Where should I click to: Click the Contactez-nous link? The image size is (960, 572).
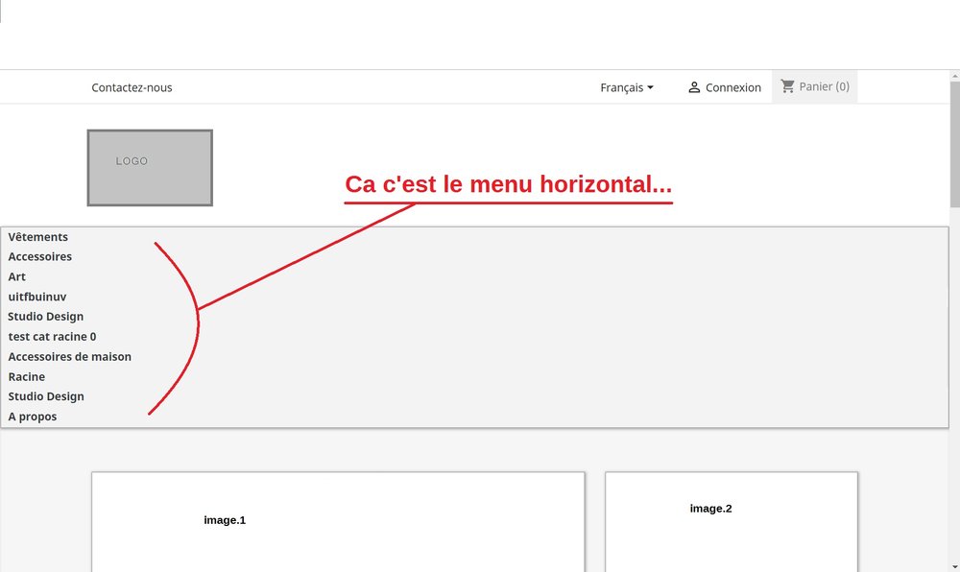(132, 87)
